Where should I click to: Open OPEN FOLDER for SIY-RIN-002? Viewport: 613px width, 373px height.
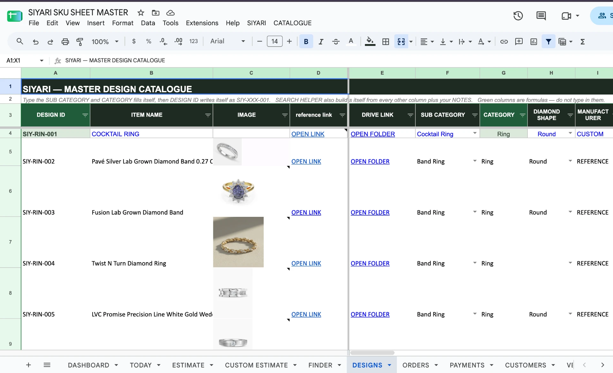click(x=370, y=161)
